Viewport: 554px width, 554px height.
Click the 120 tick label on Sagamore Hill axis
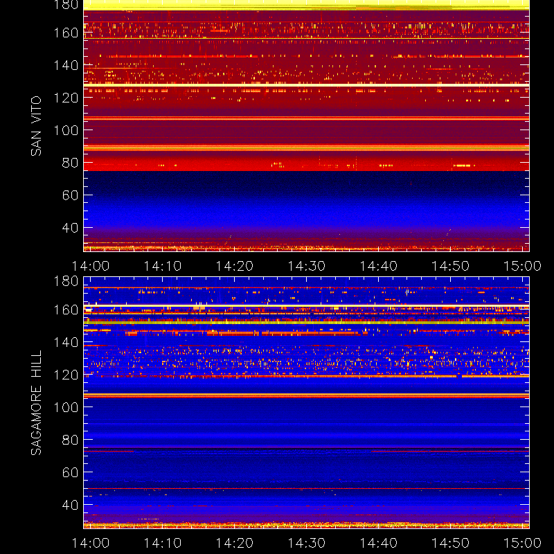(x=66, y=375)
